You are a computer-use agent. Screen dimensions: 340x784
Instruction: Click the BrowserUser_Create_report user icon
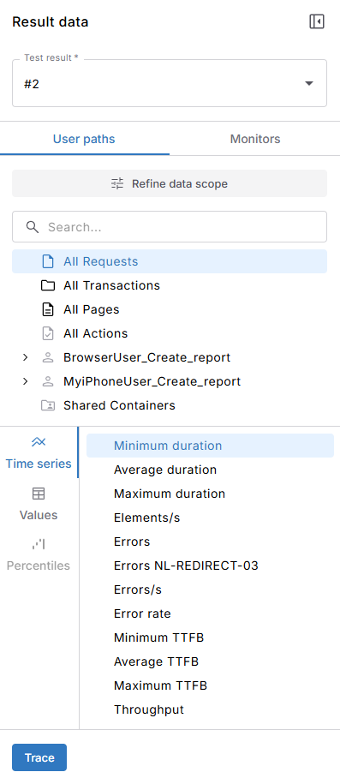[47, 357]
